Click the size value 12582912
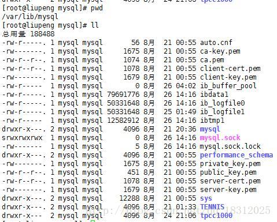 point(123,121)
